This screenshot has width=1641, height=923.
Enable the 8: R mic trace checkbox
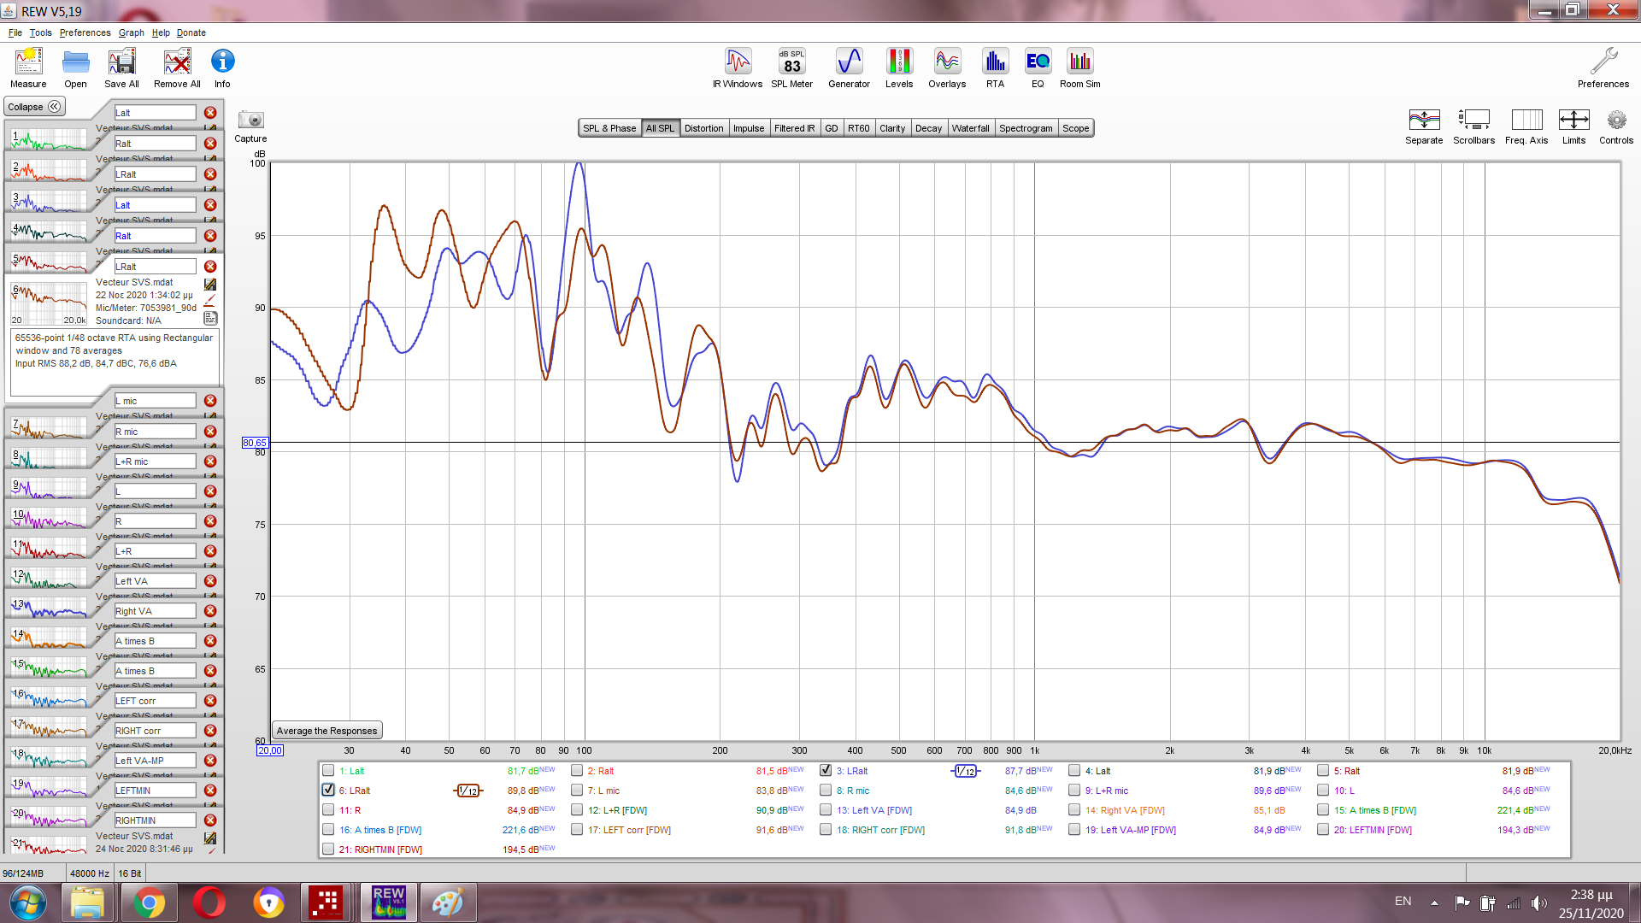pyautogui.click(x=826, y=791)
